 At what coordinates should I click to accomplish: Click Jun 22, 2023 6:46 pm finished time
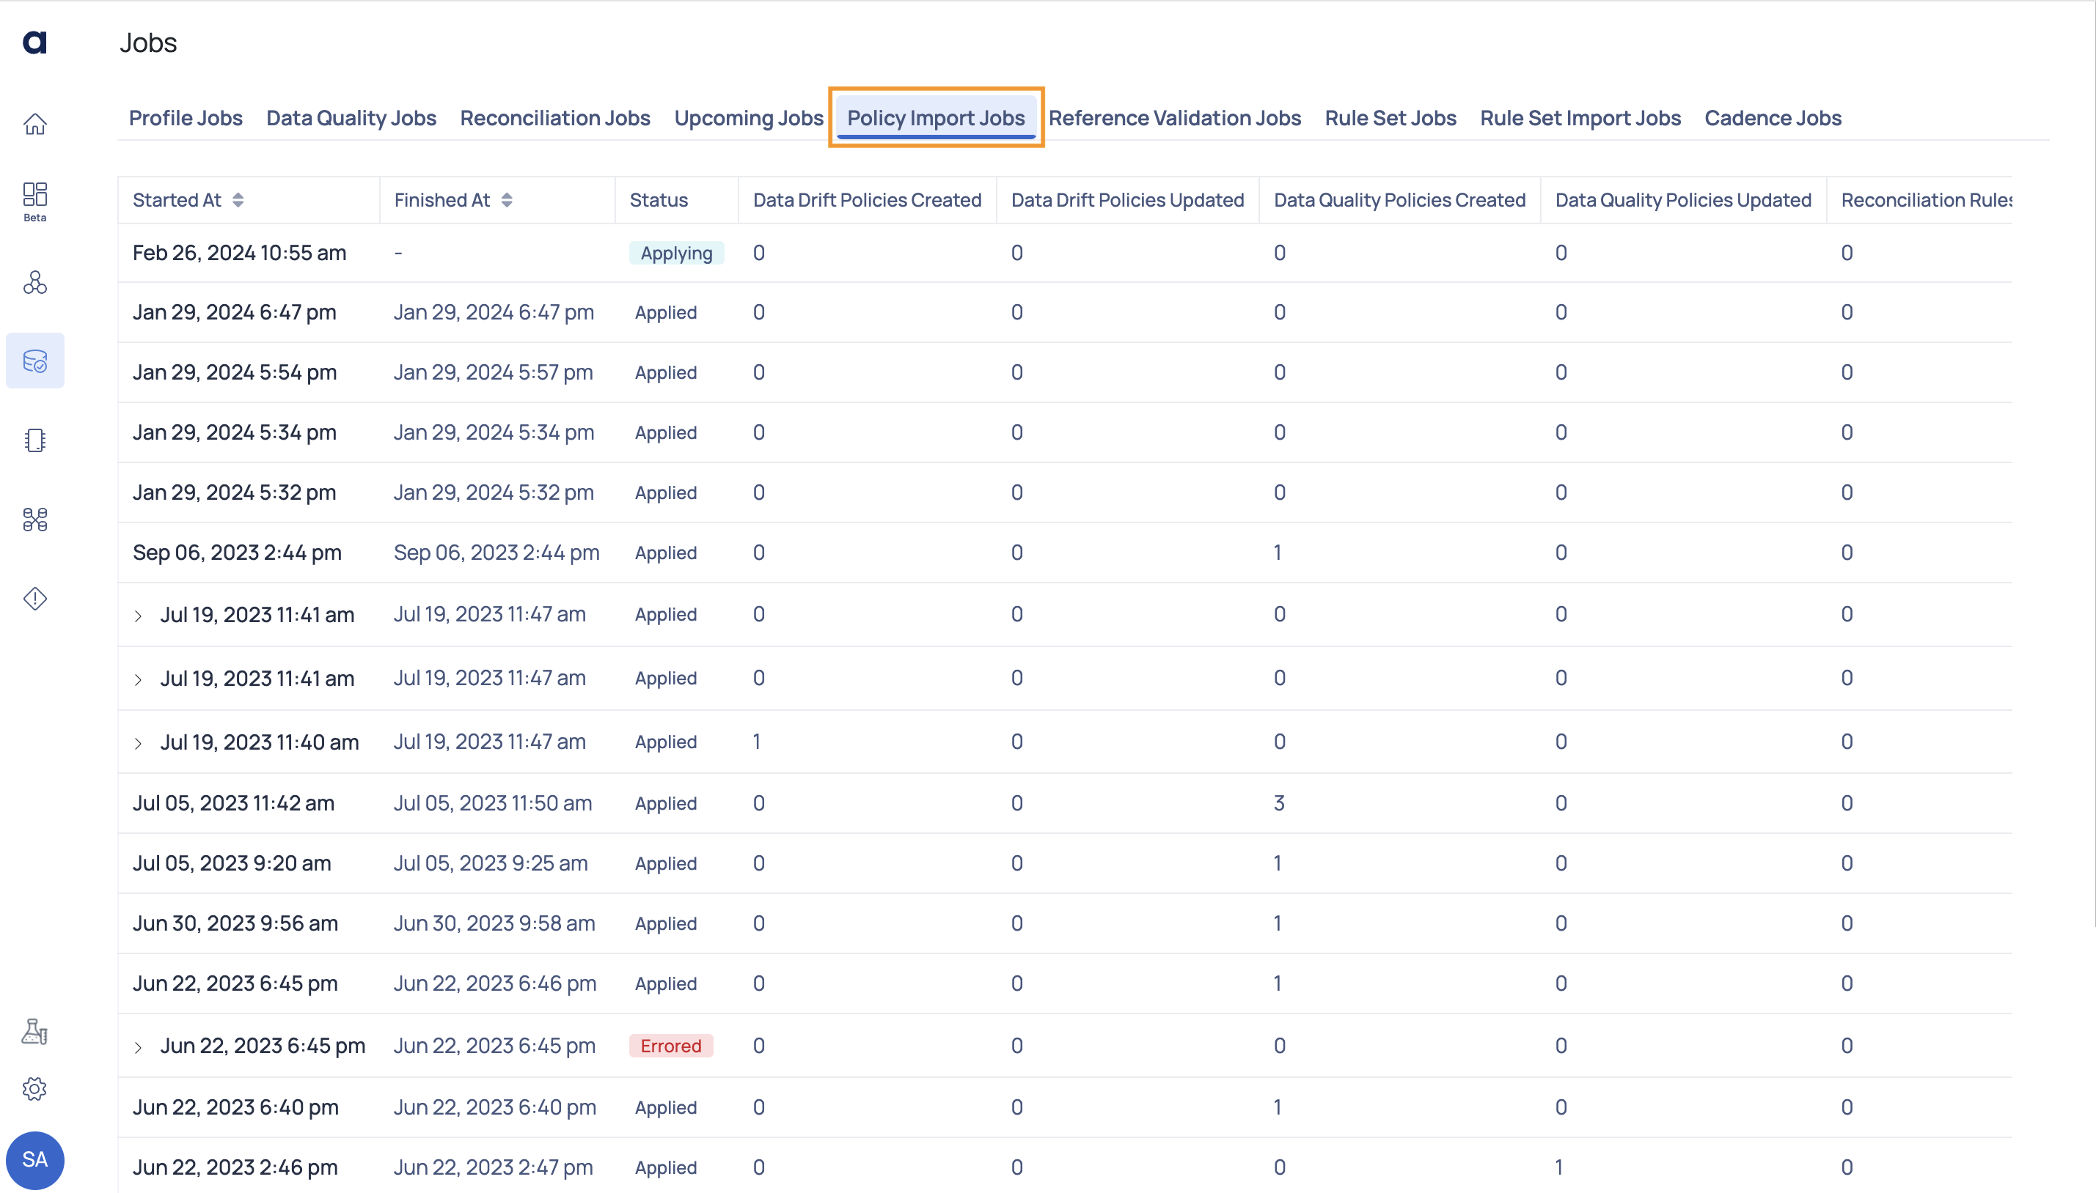tap(494, 983)
